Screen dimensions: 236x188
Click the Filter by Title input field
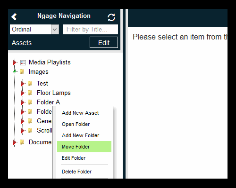point(91,29)
